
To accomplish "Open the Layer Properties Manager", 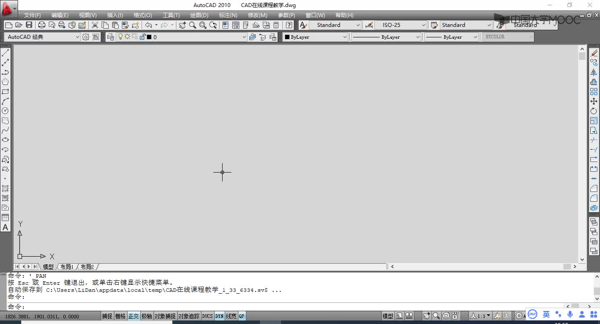I will coord(110,37).
